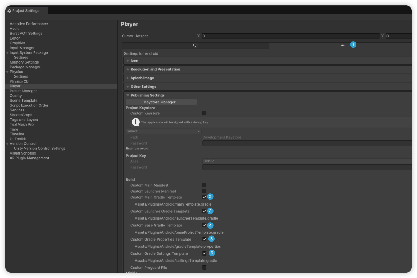Viewport: 417px width, 278px height.
Task: Open Graphics settings from the sidebar
Action: (x=17, y=43)
